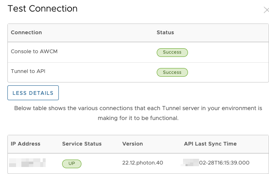The height and width of the screenshot is (174, 269).
Task: Click the UP service status badge
Action: 72,163
